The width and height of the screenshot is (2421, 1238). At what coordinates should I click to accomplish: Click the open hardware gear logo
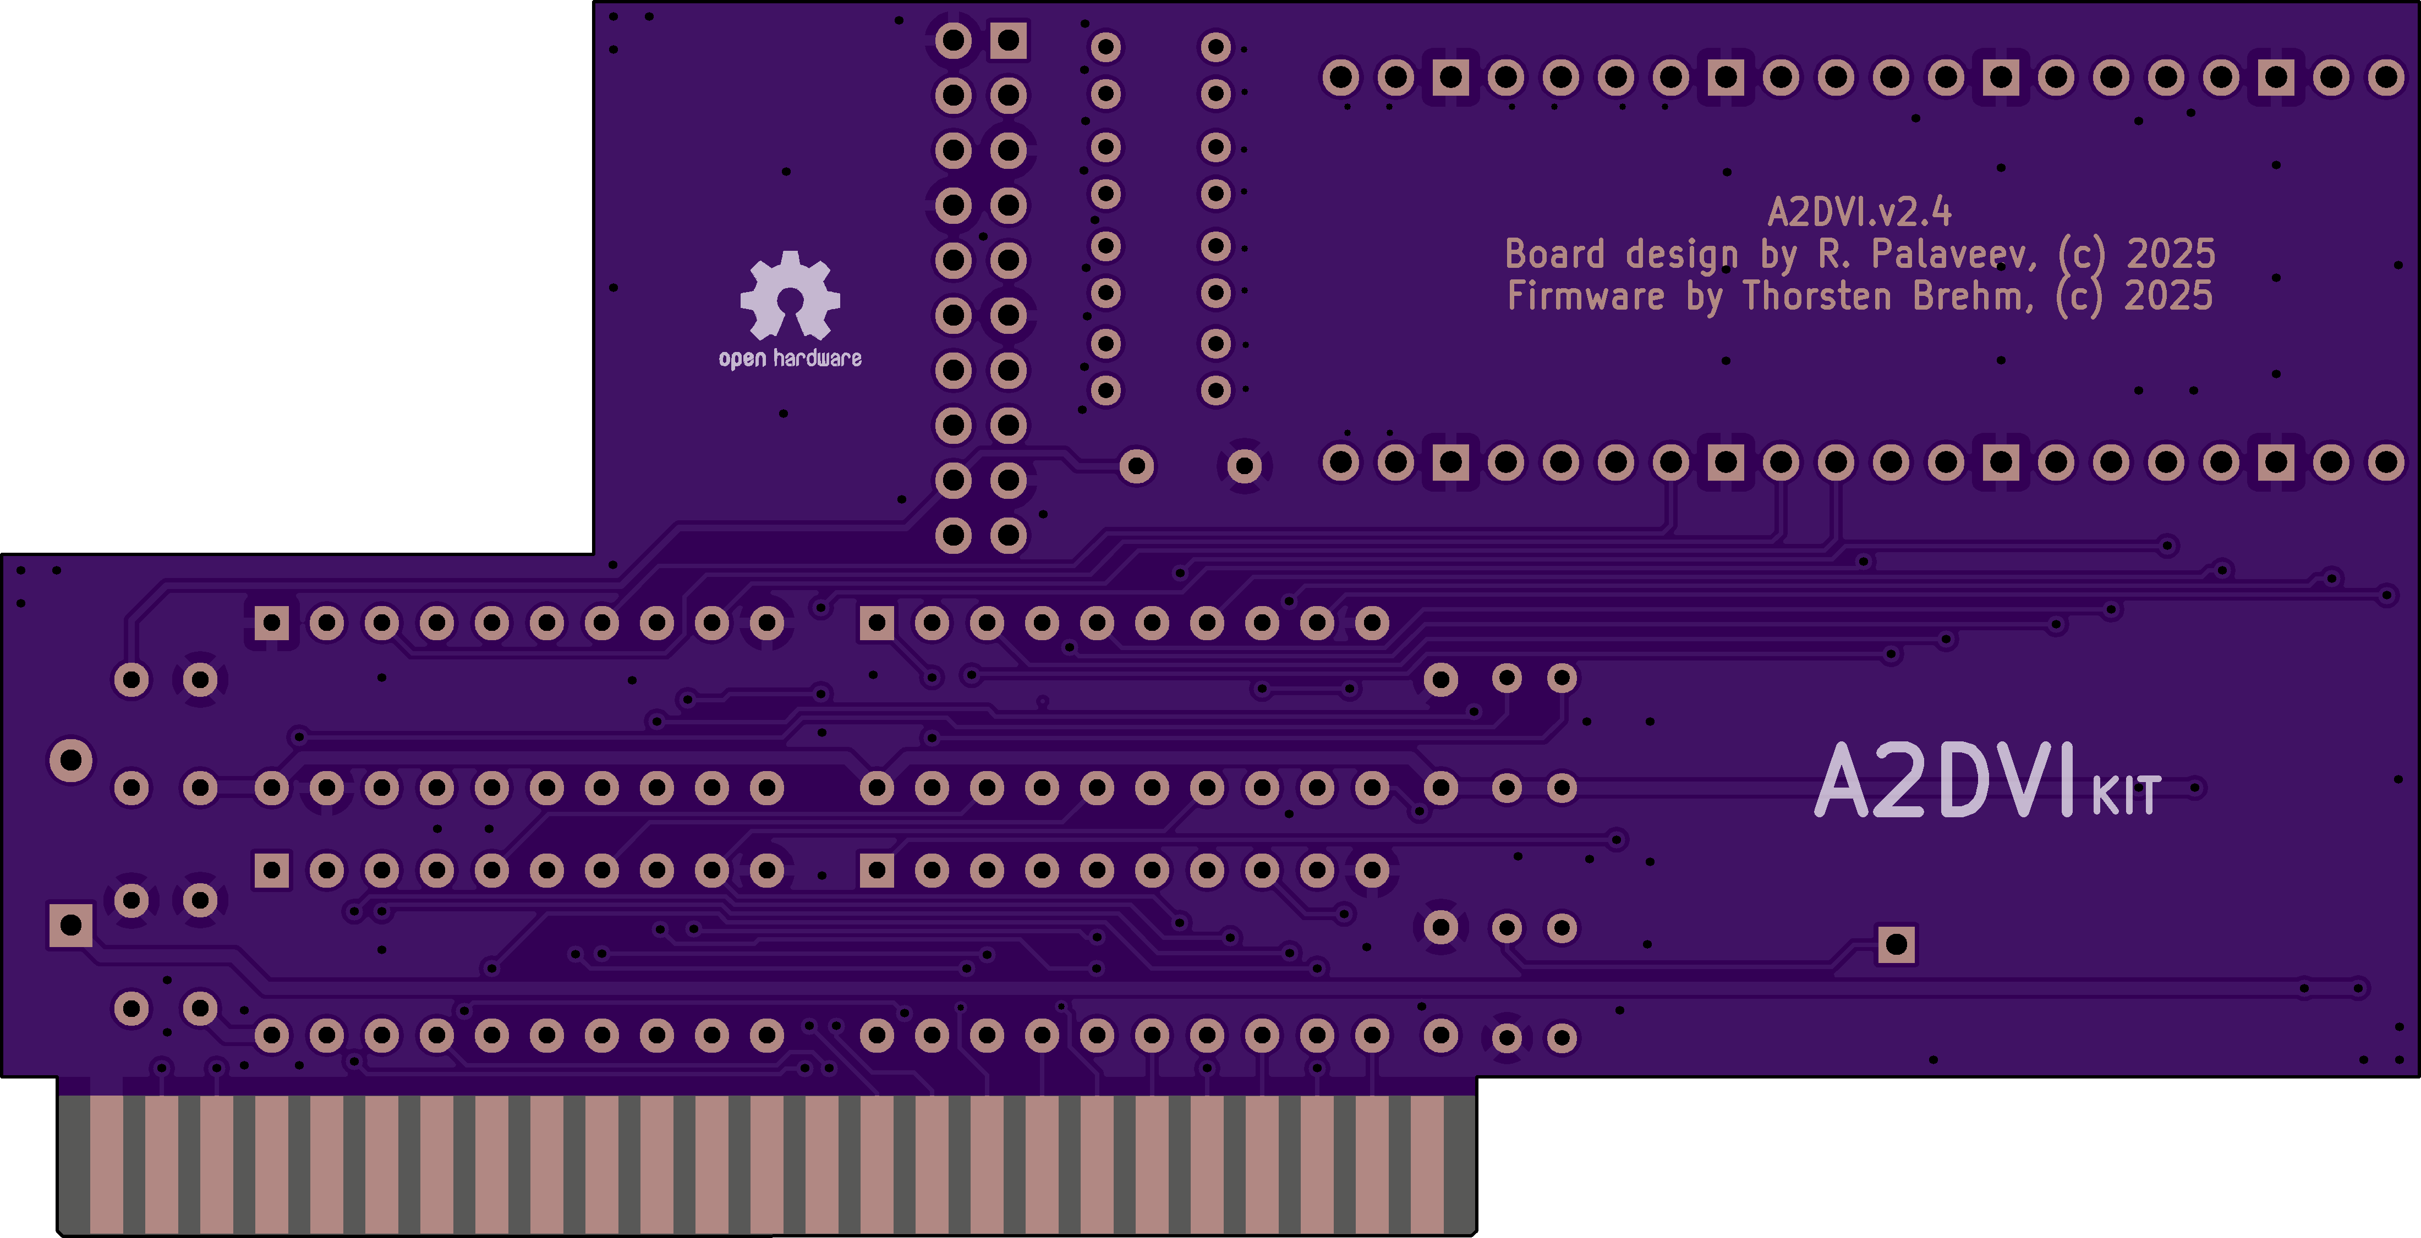click(790, 295)
